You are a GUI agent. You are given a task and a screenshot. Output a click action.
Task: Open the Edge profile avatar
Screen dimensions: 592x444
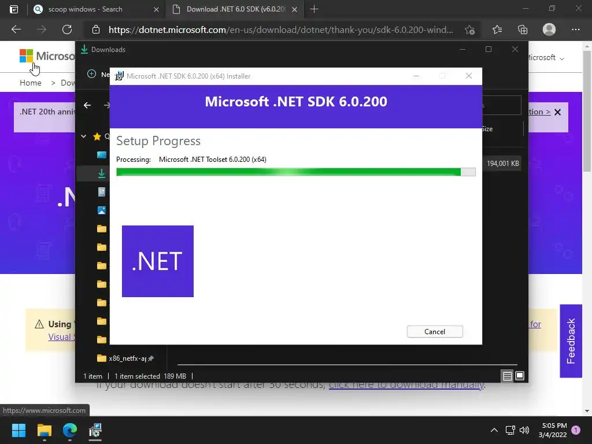549,29
